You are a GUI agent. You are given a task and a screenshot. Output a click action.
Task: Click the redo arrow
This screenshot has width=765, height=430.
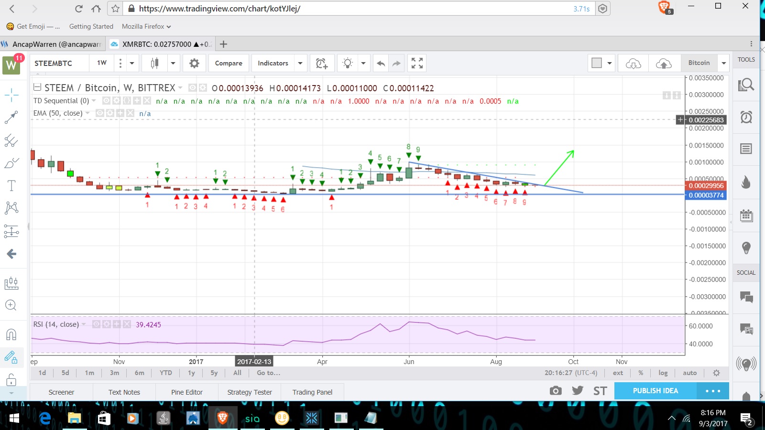pos(397,63)
